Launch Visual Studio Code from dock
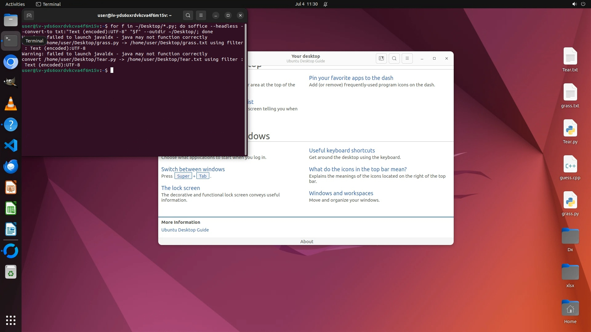The width and height of the screenshot is (591, 332). pyautogui.click(x=11, y=145)
